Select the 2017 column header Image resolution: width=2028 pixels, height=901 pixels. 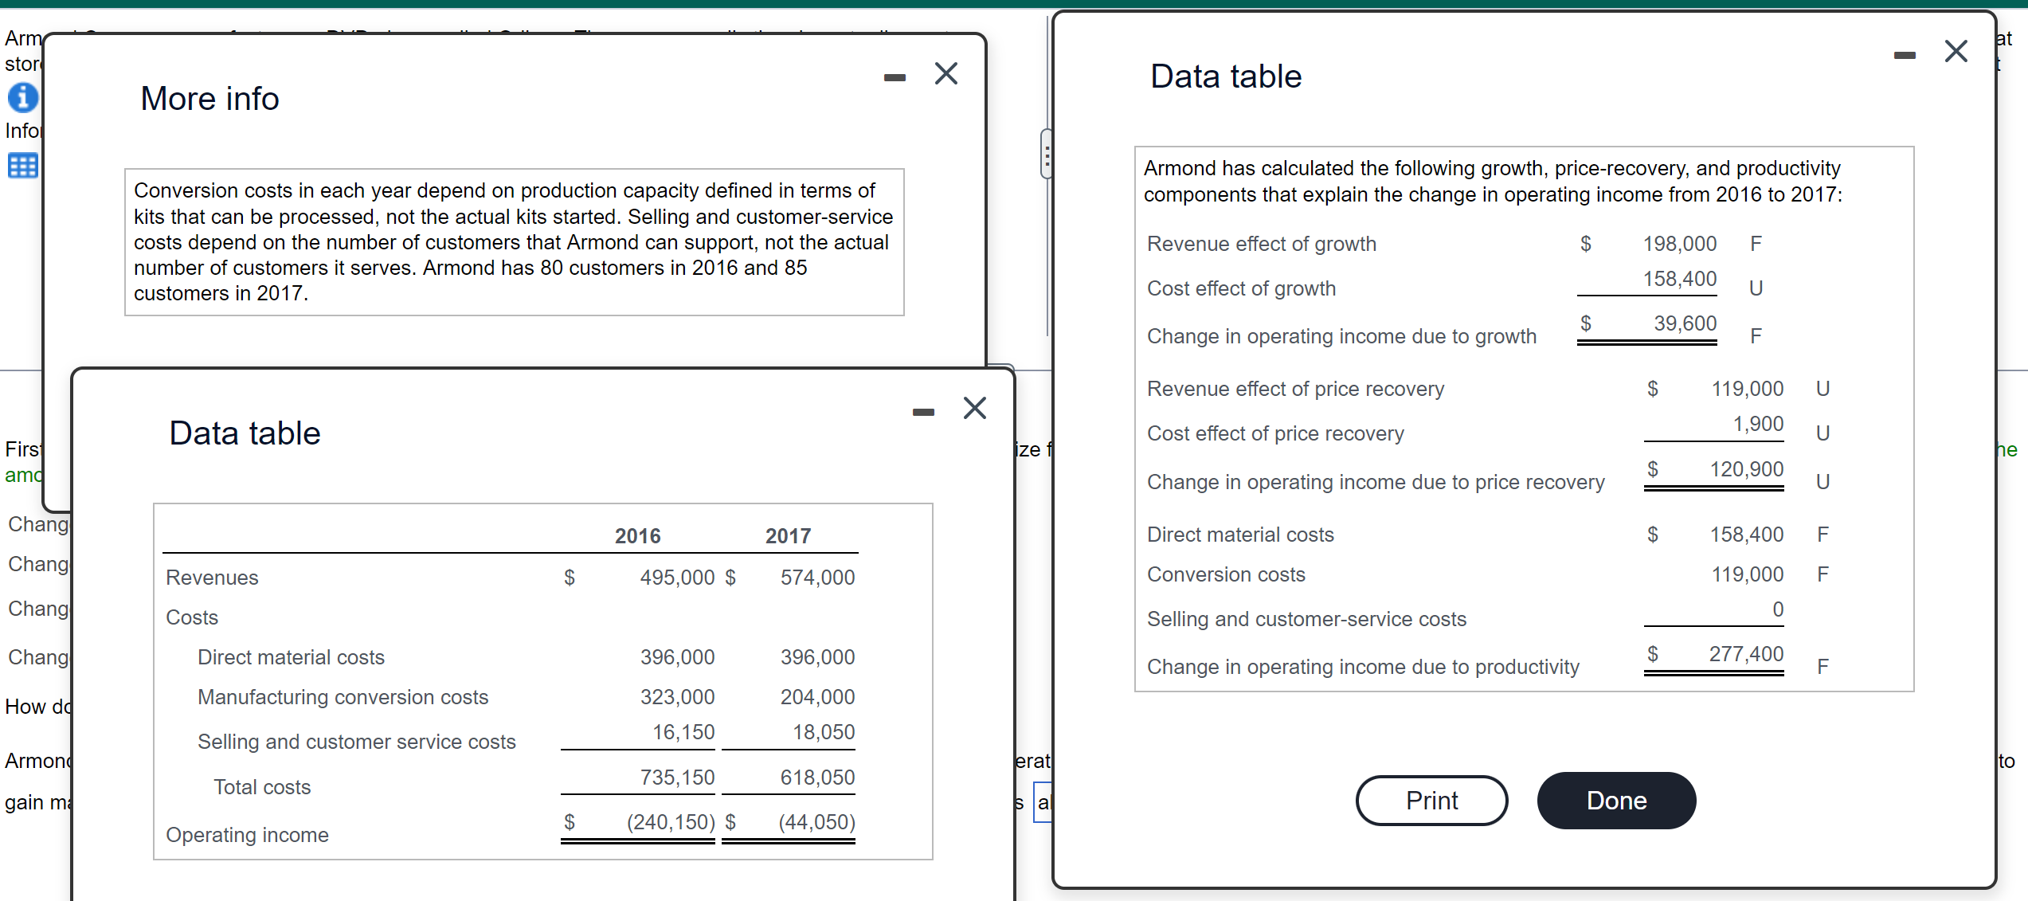789,535
